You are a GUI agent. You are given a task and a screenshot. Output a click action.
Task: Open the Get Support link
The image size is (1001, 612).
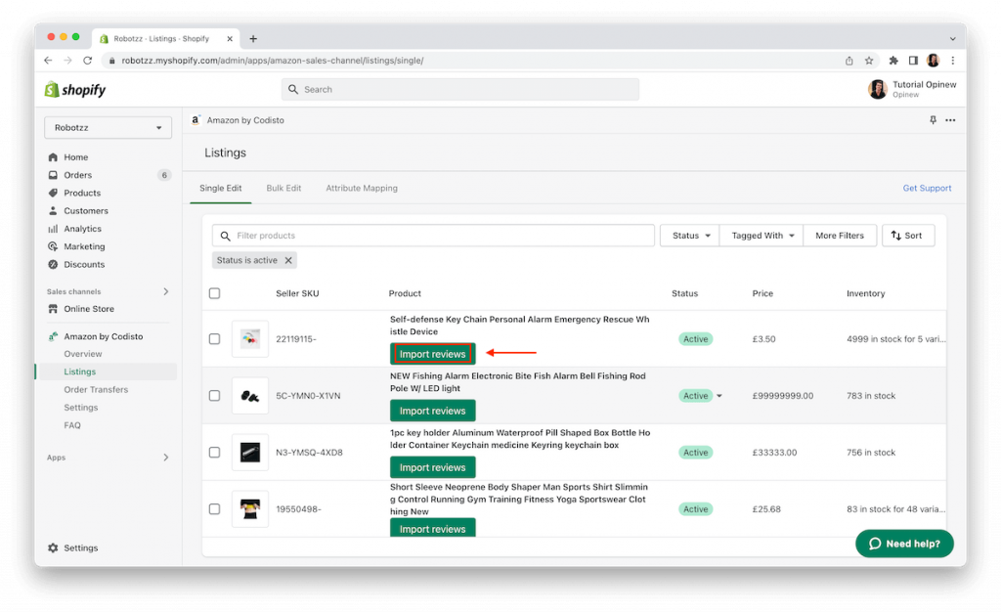[927, 189]
